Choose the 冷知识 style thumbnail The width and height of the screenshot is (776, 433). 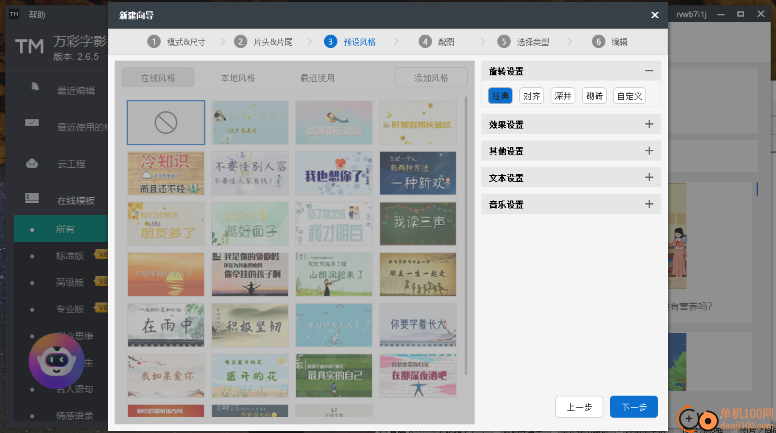coord(166,173)
